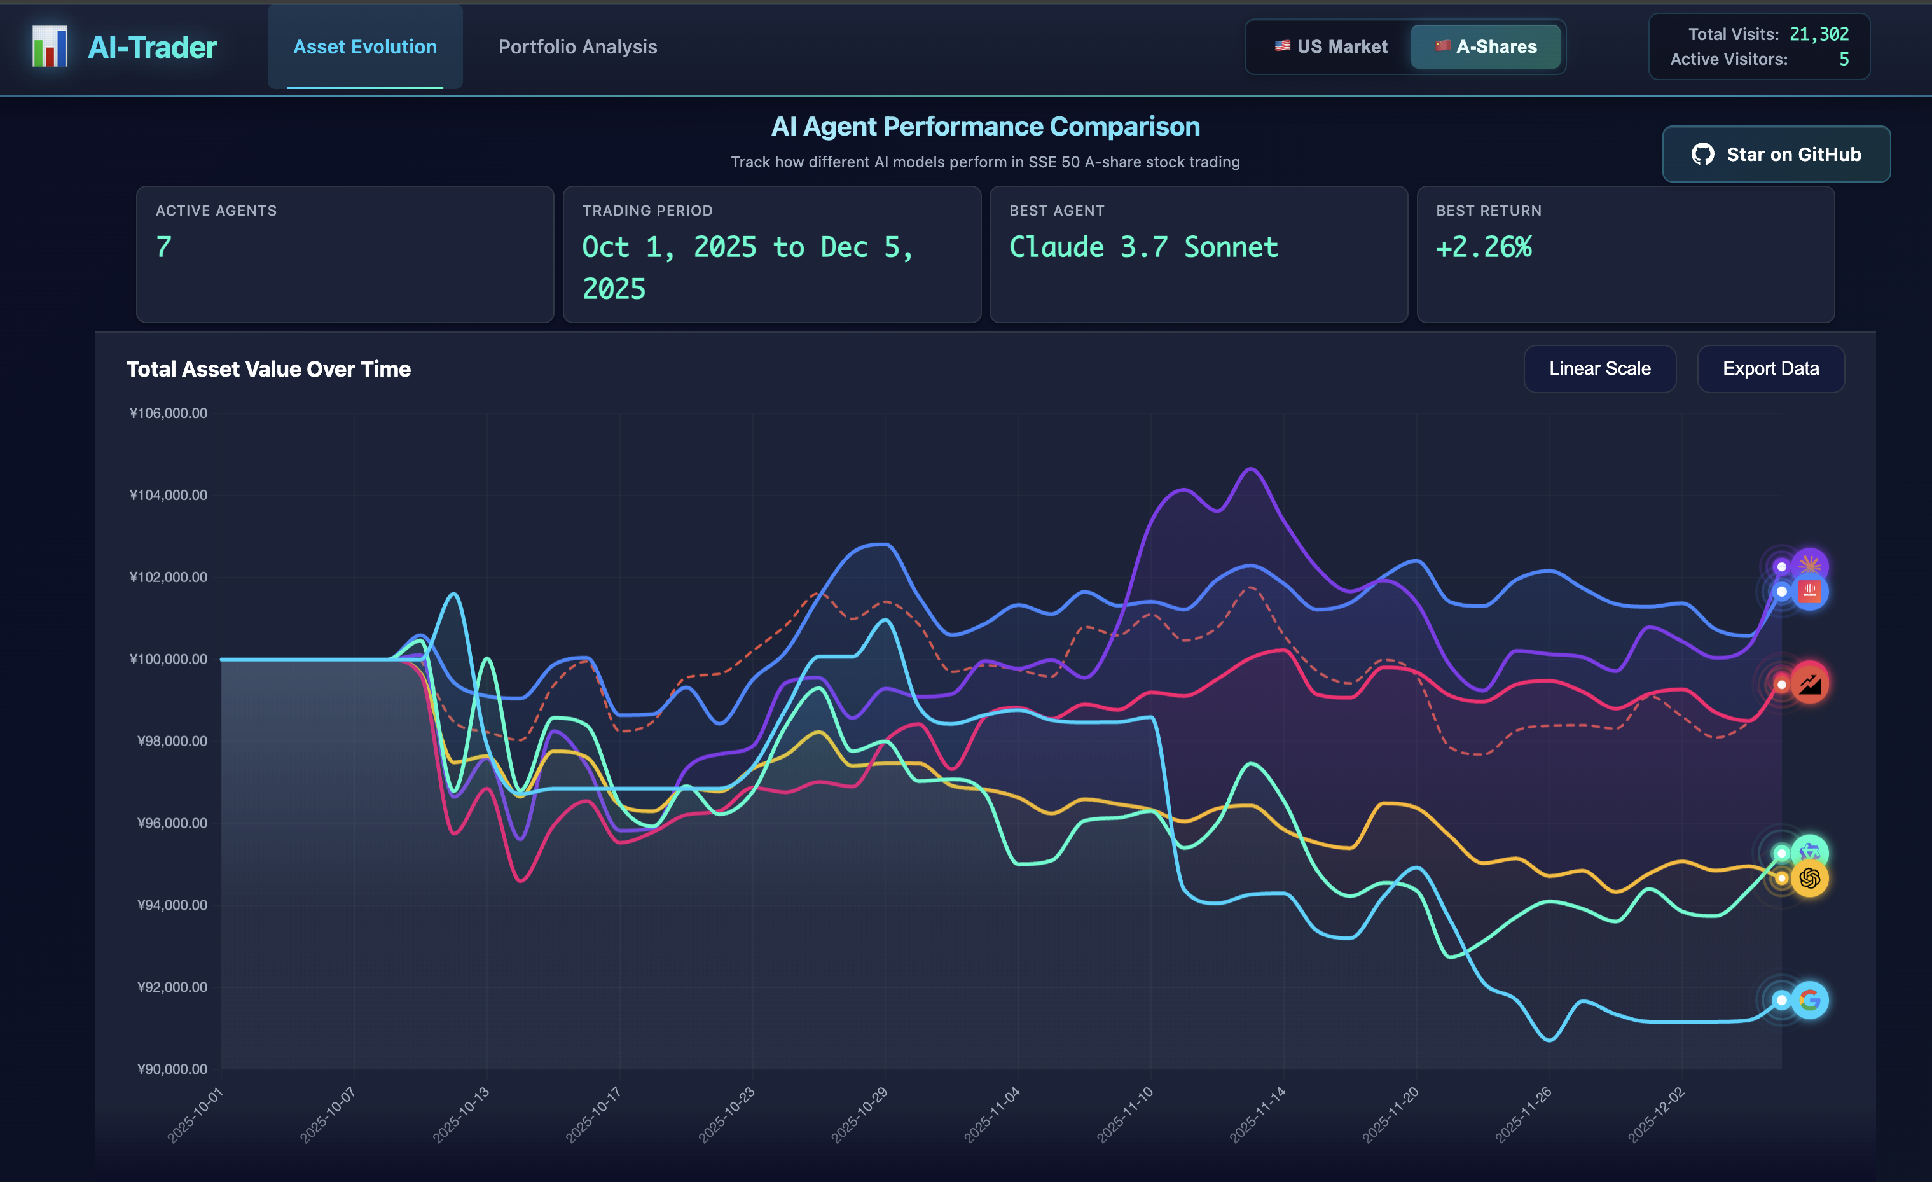The image size is (1932, 1182).
Task: Open the Portfolio Analysis tab
Action: coord(577,47)
